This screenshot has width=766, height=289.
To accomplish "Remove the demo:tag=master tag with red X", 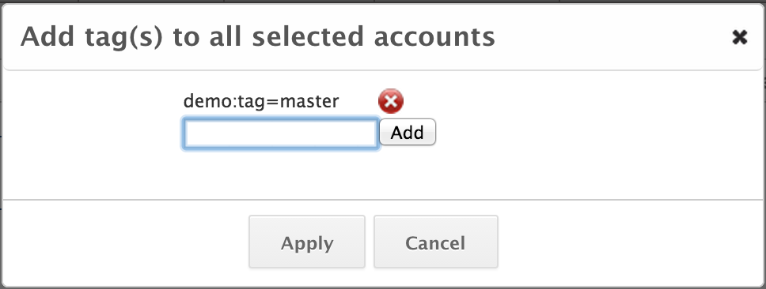I will (391, 101).
